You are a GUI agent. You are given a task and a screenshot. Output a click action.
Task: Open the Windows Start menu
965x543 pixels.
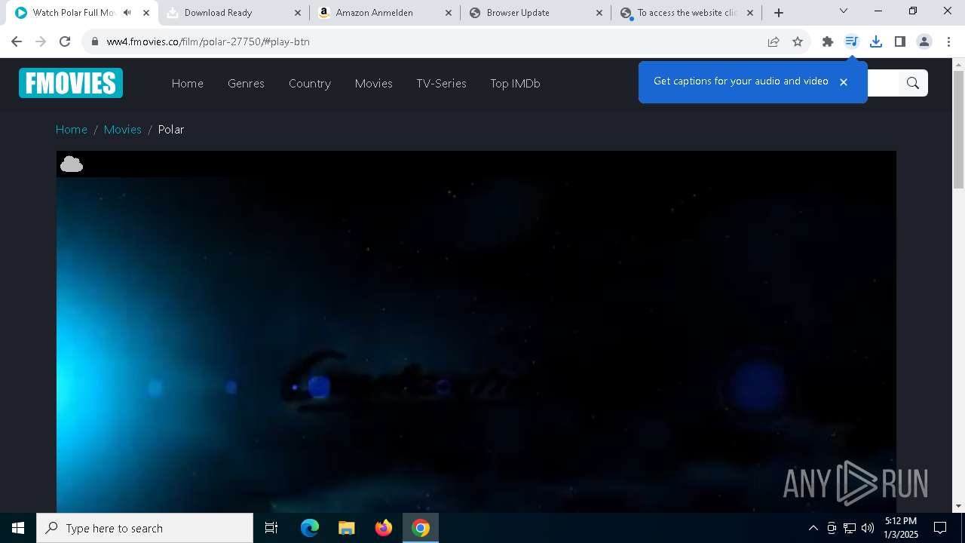[18, 528]
